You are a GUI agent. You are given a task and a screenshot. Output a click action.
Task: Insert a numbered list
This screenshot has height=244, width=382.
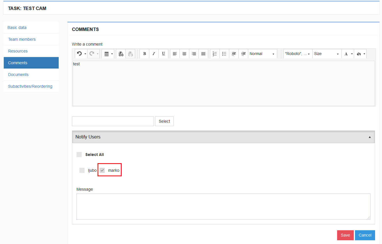pyautogui.click(x=215, y=54)
